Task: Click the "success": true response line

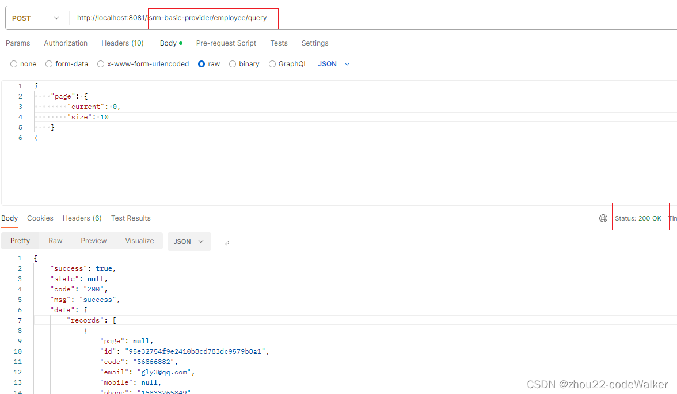Action: point(83,268)
